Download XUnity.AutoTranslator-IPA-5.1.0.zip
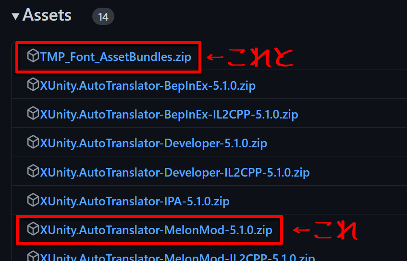This screenshot has width=407, height=261. pyautogui.click(x=135, y=201)
